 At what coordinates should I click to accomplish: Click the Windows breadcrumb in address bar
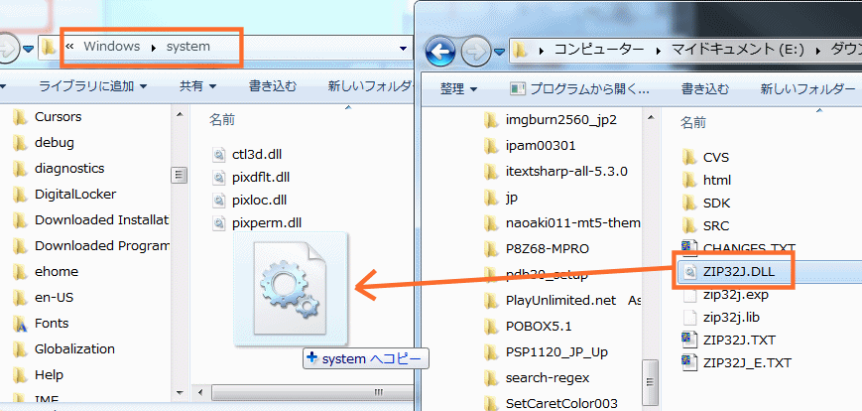coord(111,47)
